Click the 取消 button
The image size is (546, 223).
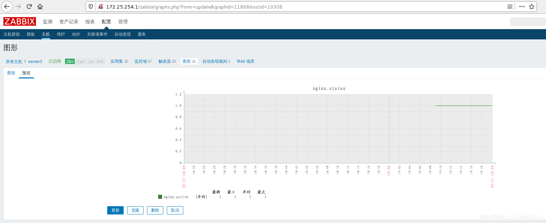[x=175, y=210]
